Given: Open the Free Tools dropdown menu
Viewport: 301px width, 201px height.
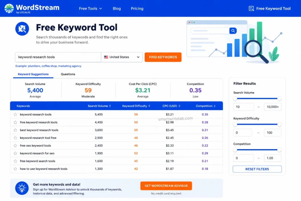Looking at the screenshot, I should 90,9.
